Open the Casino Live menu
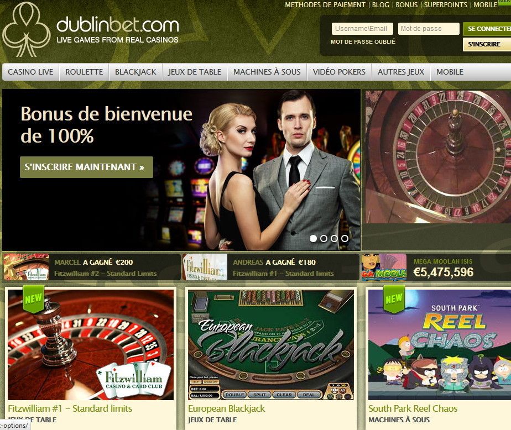The width and height of the screenshot is (511, 430). (x=30, y=72)
